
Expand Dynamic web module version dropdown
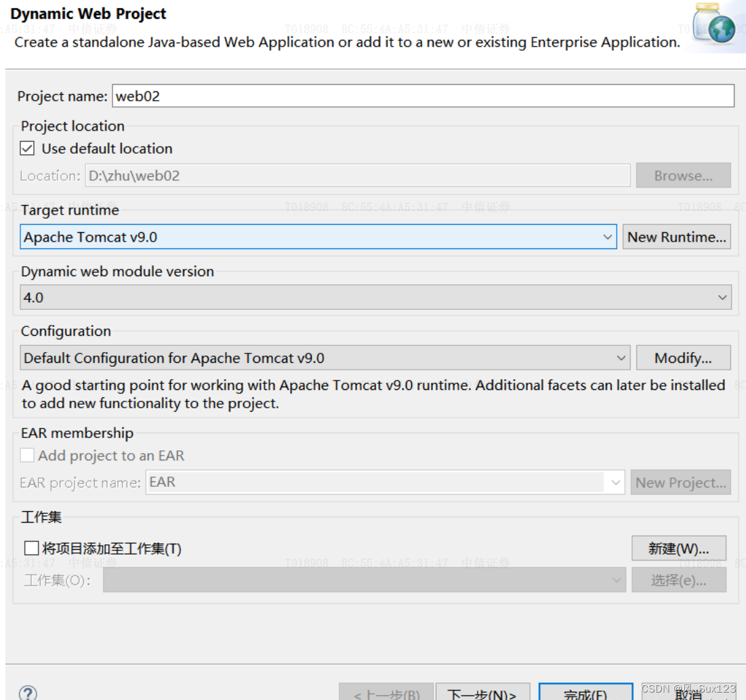722,297
